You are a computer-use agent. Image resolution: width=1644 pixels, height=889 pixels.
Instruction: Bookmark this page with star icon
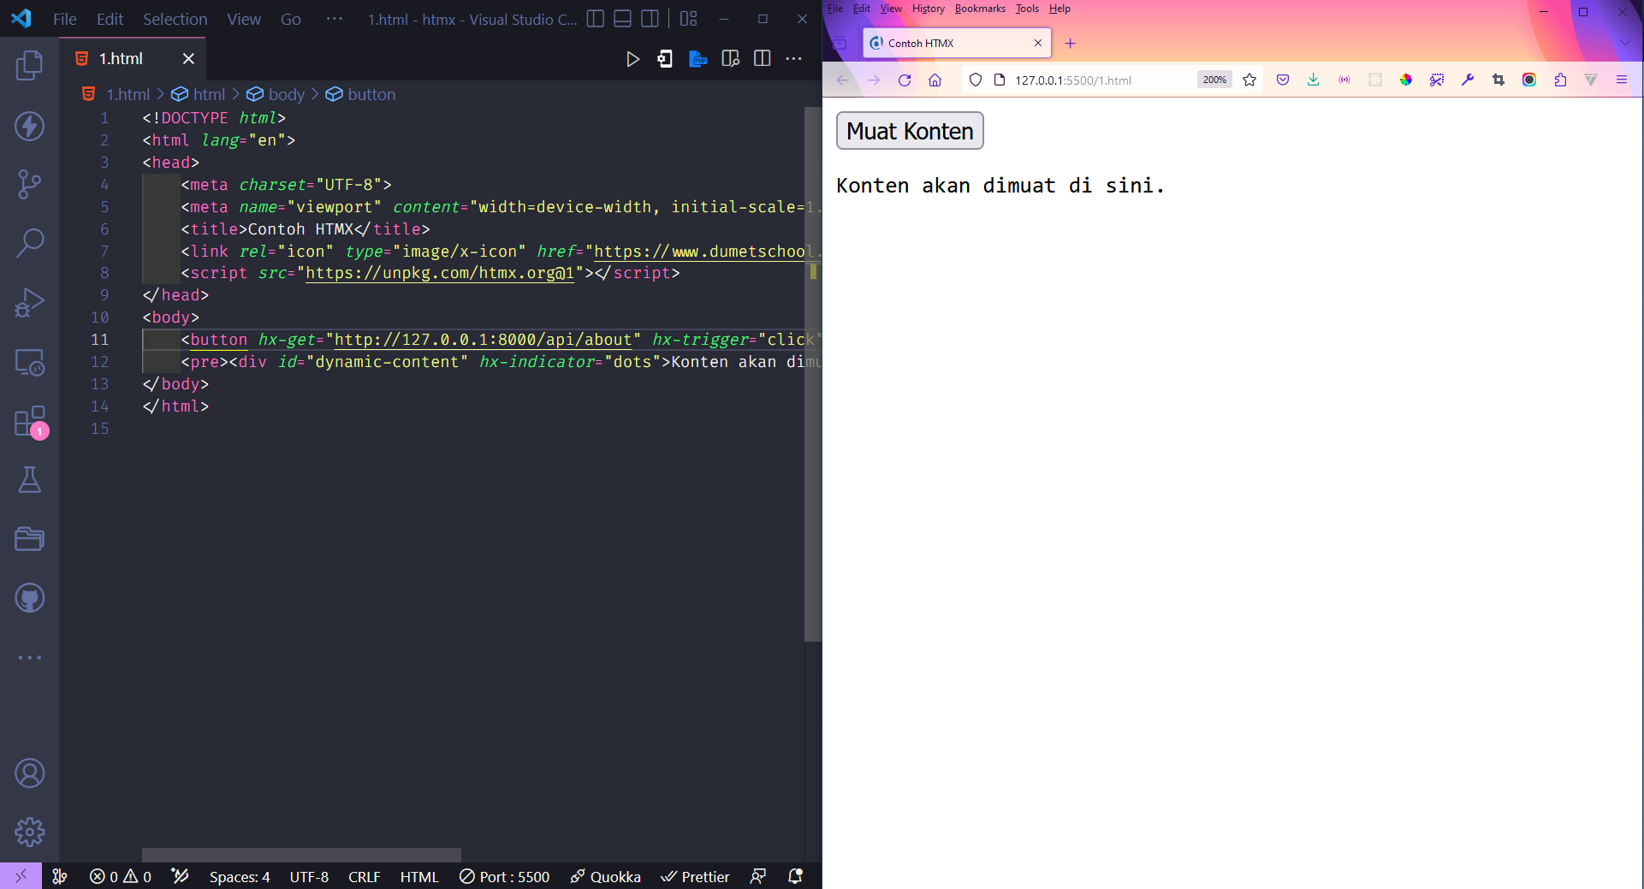1249,80
